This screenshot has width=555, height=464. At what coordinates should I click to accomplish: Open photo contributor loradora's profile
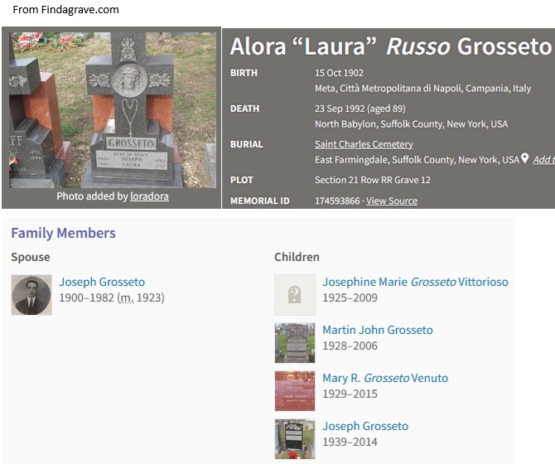(x=149, y=196)
